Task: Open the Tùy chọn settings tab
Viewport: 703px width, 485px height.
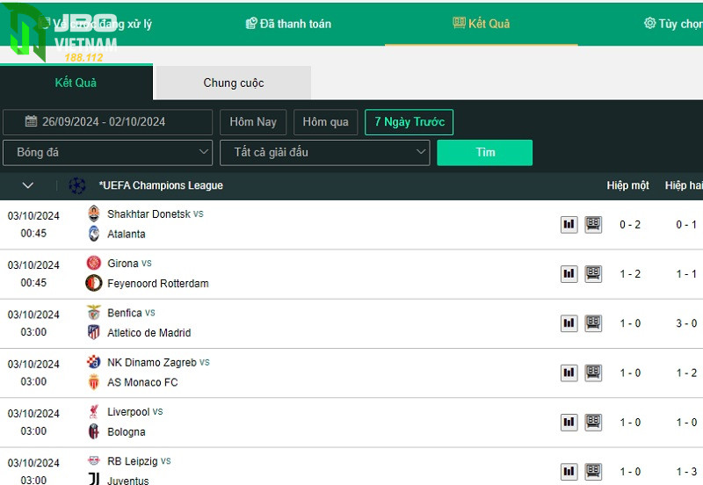Action: pos(673,24)
